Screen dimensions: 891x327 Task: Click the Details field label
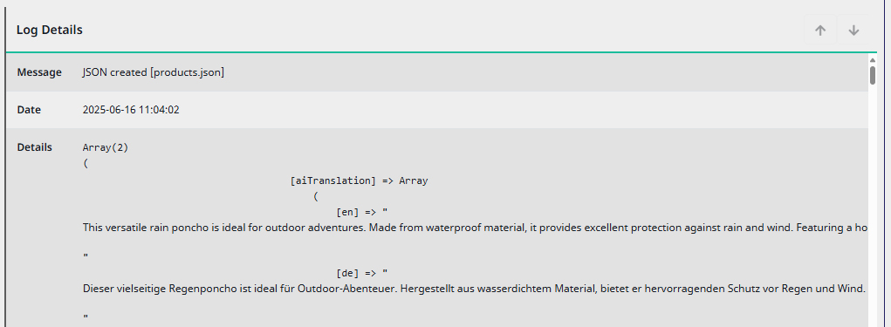[x=35, y=147]
